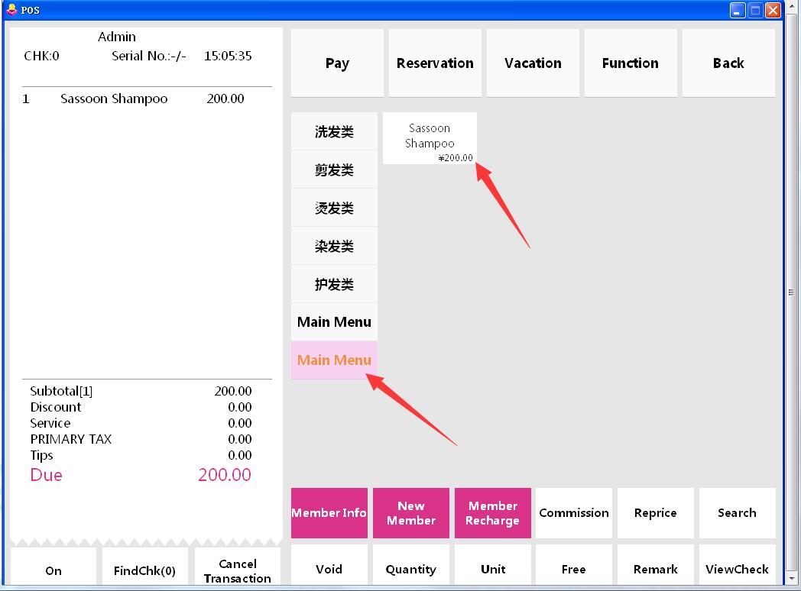The height and width of the screenshot is (591, 801).
Task: Open Member Recharge
Action: [493, 513]
